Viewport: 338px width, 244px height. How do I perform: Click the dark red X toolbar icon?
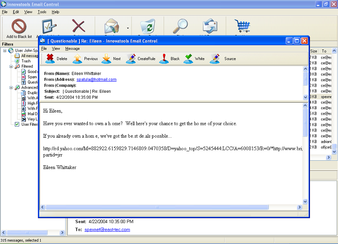(78, 26)
